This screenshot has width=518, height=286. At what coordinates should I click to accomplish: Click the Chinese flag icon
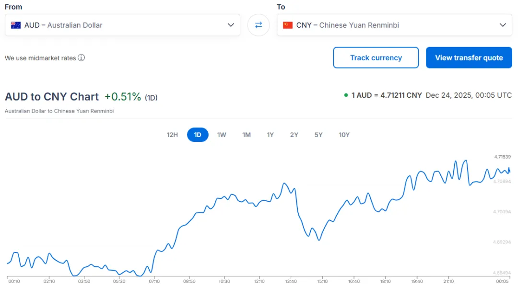click(288, 25)
